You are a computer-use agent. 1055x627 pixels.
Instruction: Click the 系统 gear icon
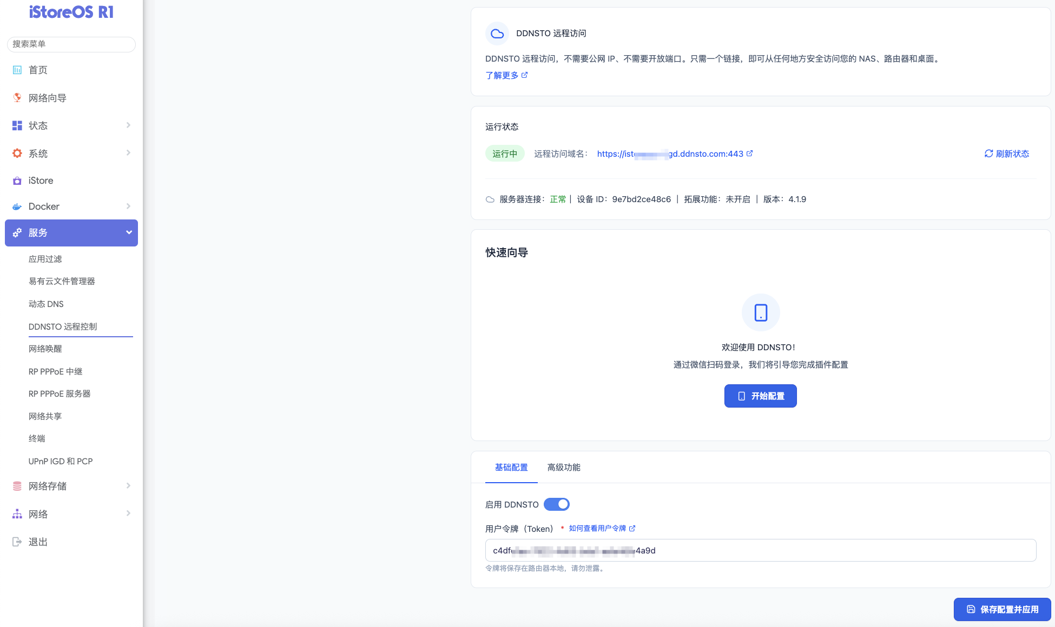(x=17, y=154)
